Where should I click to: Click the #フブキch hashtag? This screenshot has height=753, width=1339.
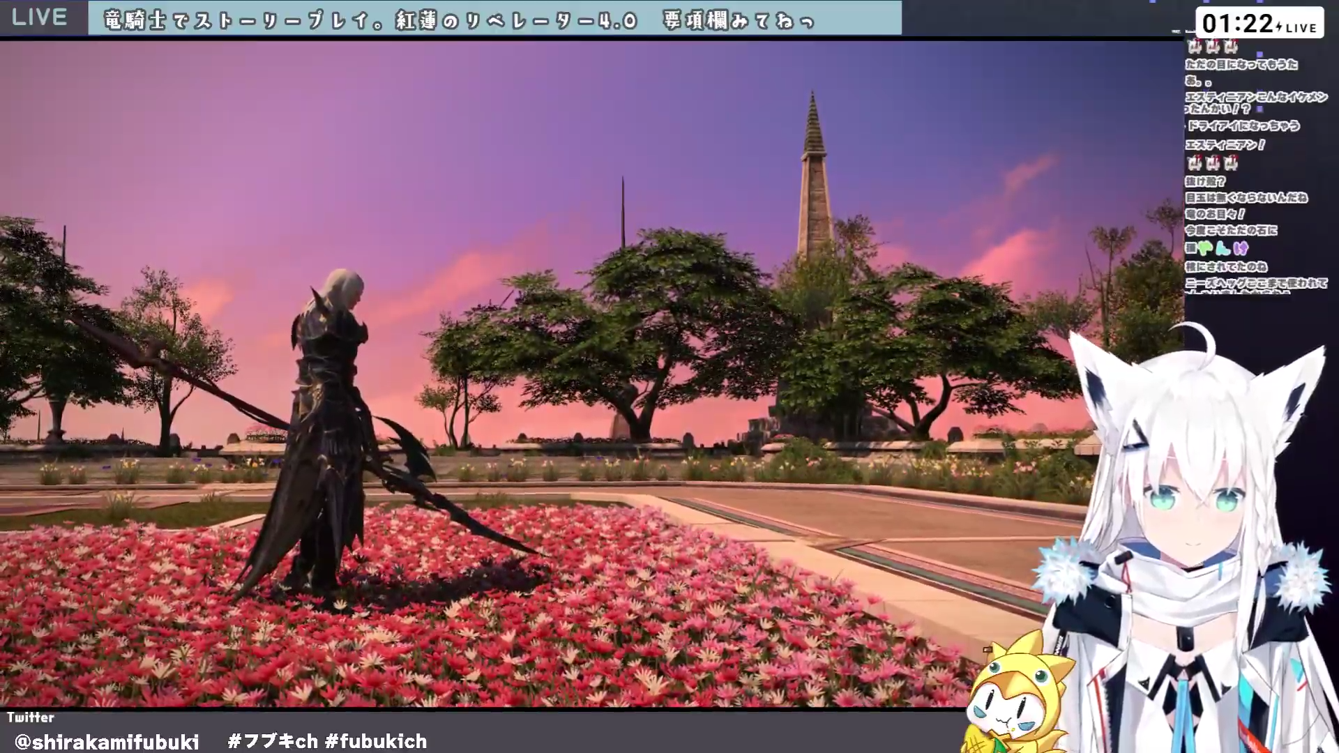[273, 740]
